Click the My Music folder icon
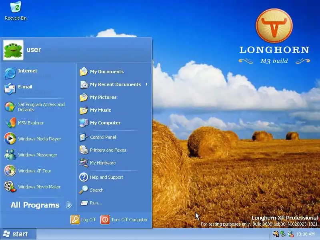This screenshot has height=240, width=320. pyautogui.click(x=84, y=110)
